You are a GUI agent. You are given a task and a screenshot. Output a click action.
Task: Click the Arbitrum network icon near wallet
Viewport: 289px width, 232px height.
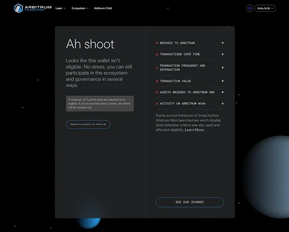point(250,8)
